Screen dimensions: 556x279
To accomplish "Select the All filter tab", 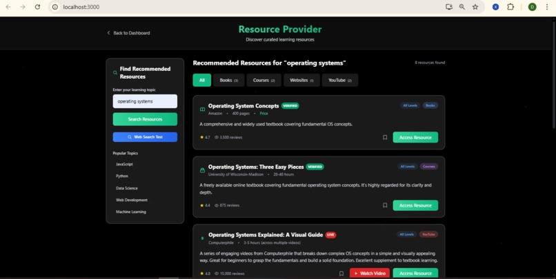I will [x=201, y=80].
